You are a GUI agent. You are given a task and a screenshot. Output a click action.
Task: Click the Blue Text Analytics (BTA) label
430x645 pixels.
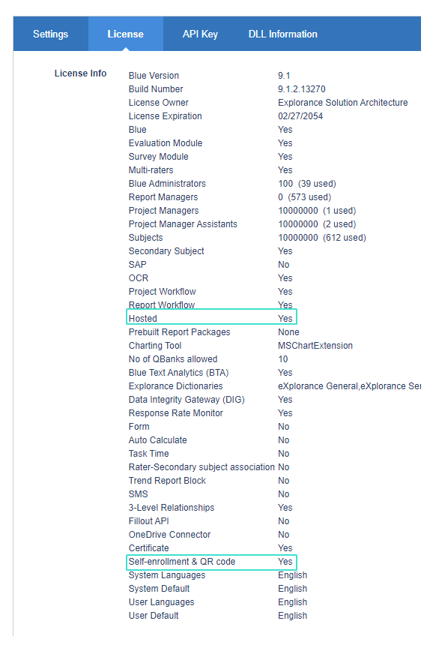pos(178,373)
